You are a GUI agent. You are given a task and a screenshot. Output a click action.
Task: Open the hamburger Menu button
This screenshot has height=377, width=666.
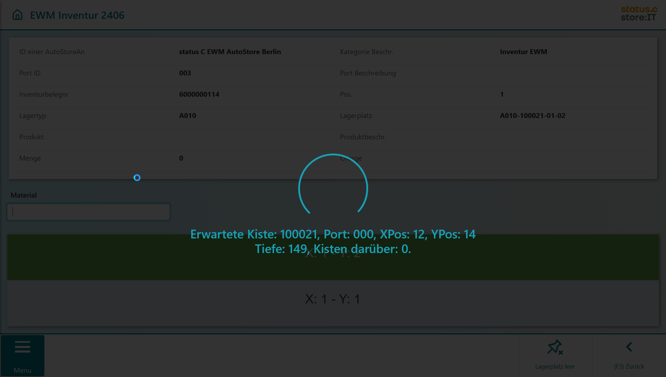(23, 355)
